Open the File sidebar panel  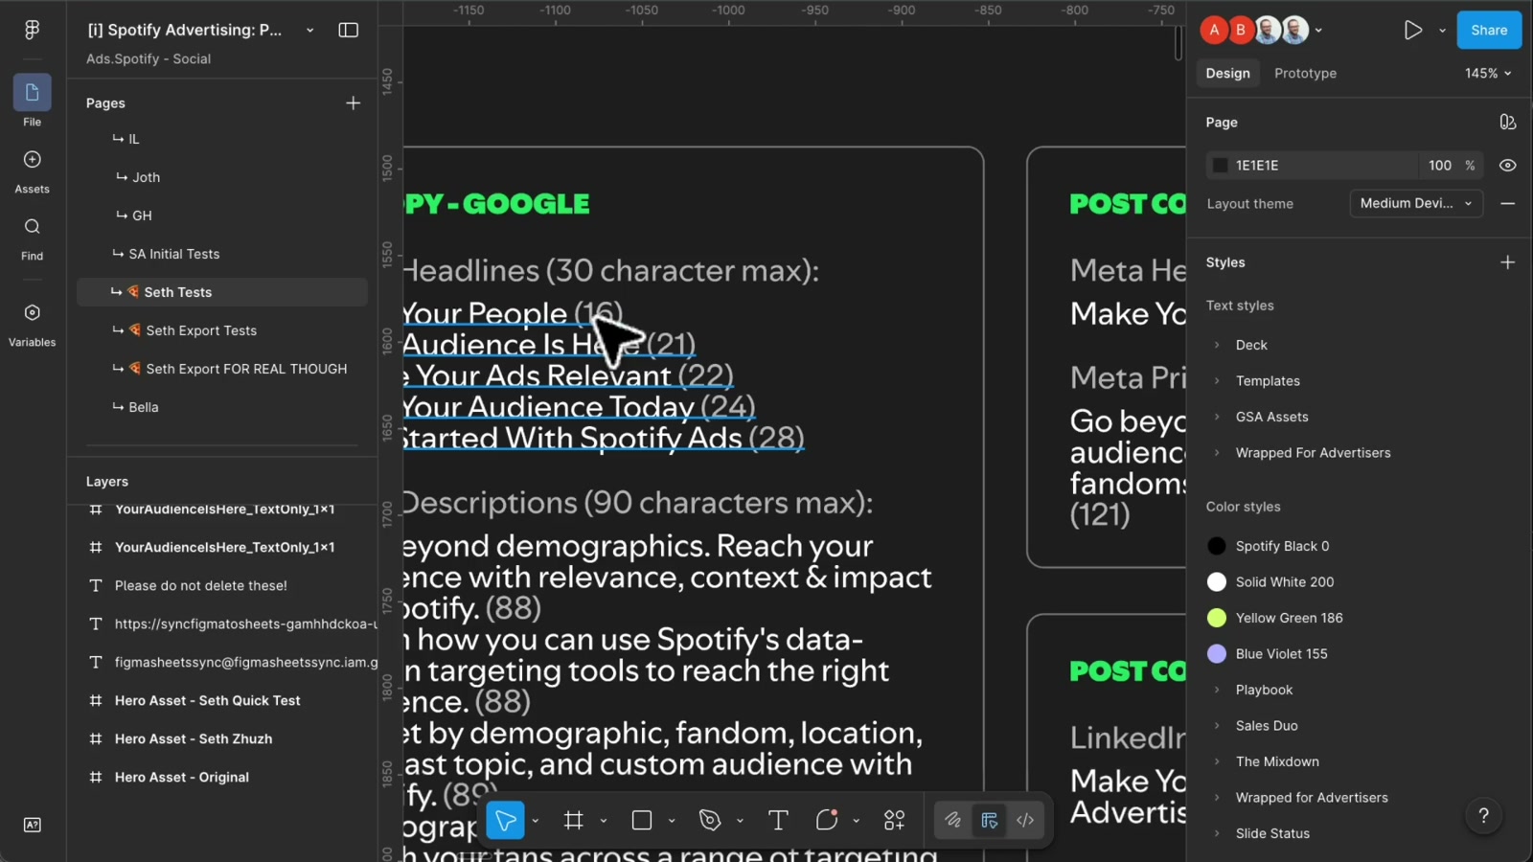tap(32, 101)
